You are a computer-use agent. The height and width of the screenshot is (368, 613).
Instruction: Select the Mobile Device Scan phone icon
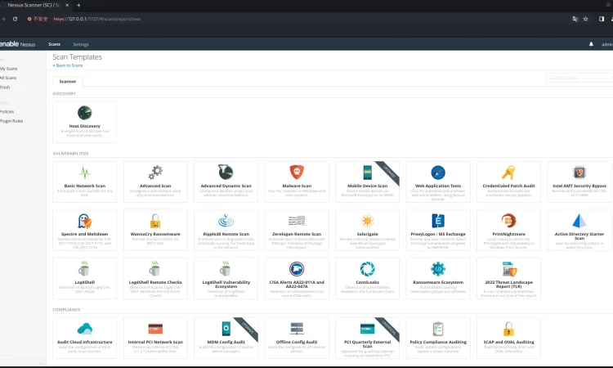click(367, 172)
